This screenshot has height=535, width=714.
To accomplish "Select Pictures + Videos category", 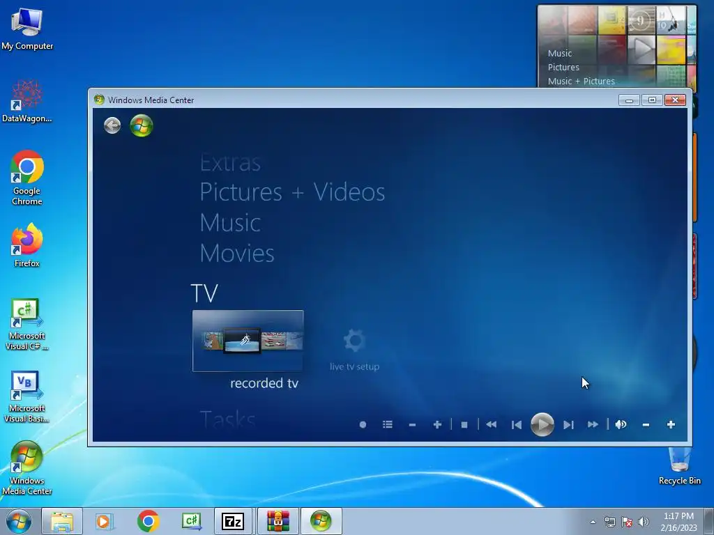I will pyautogui.click(x=292, y=192).
